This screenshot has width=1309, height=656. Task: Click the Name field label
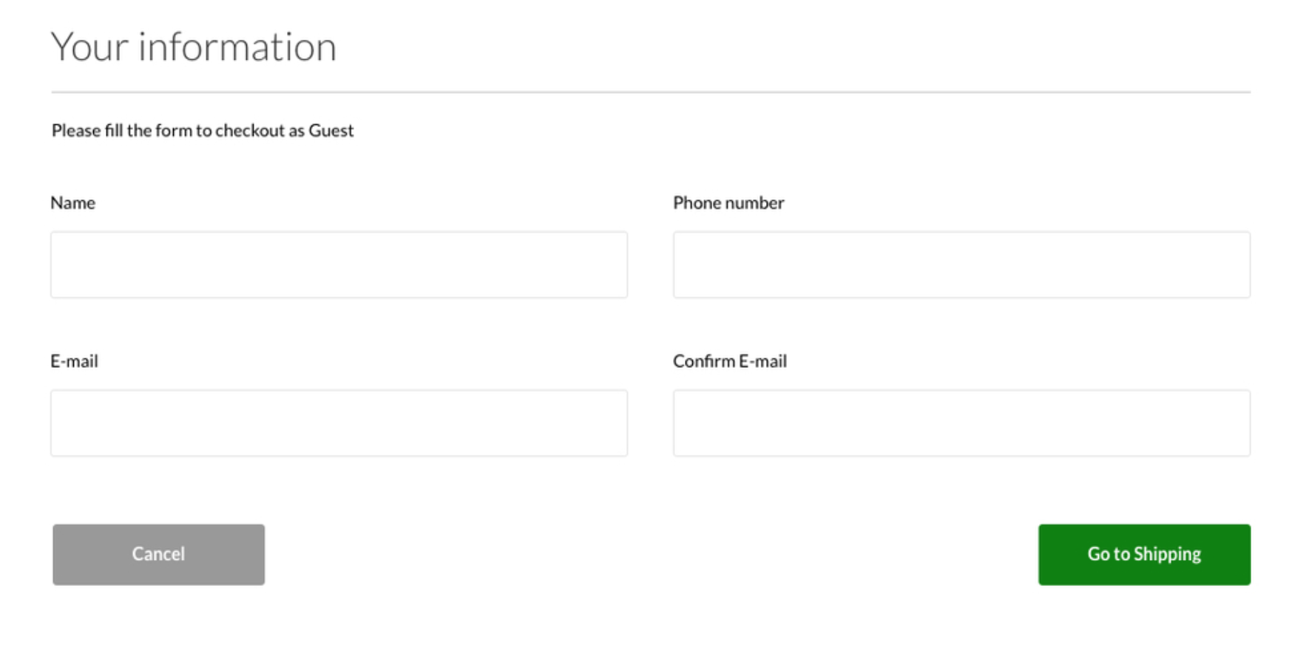click(x=72, y=202)
